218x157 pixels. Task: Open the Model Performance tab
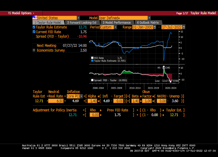(117, 23)
